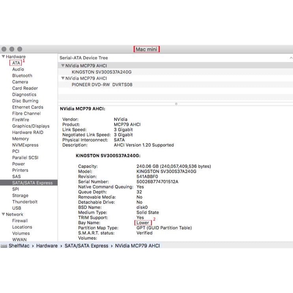Select SATA/SATA Express in the sidebar
The image size is (293, 293).
(x=29, y=183)
